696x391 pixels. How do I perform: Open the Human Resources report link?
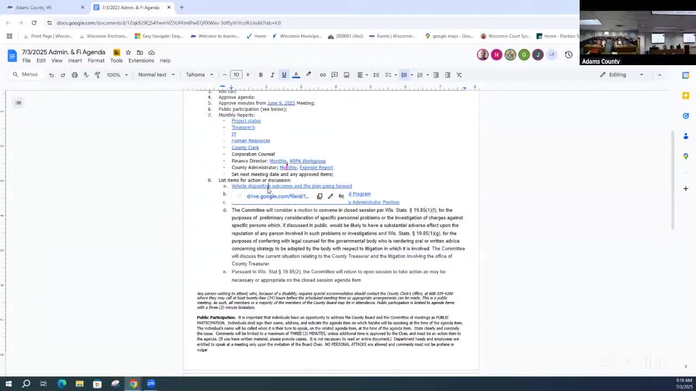tap(251, 141)
